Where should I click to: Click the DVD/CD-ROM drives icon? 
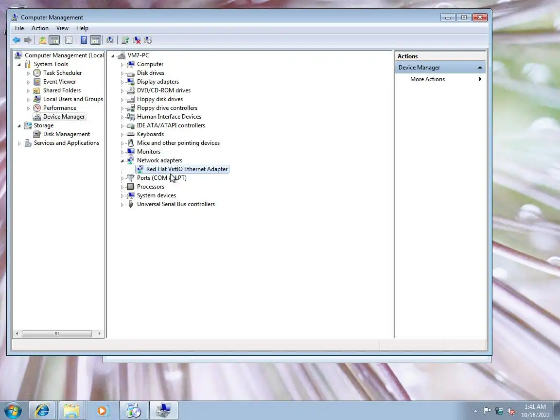pyautogui.click(x=131, y=90)
